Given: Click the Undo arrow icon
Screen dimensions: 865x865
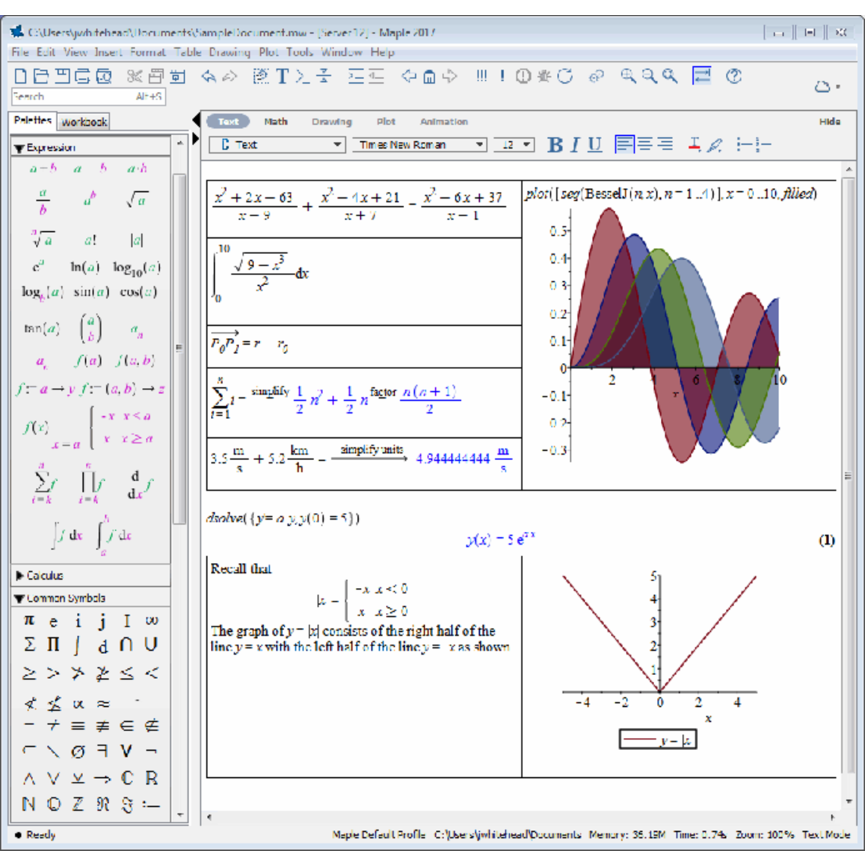Looking at the screenshot, I should [208, 76].
